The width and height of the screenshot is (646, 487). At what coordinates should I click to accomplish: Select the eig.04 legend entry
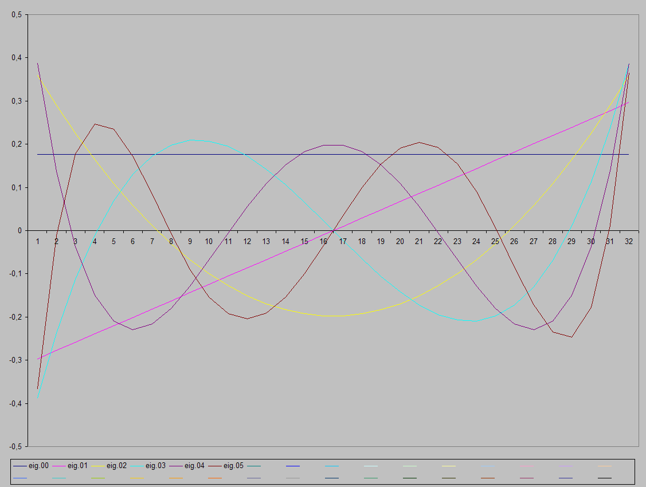click(x=187, y=466)
